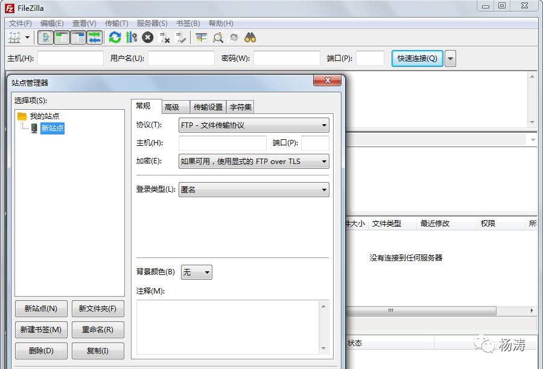The height and width of the screenshot is (369, 543).
Task: Click the 复制(I) button
Action: tap(98, 351)
